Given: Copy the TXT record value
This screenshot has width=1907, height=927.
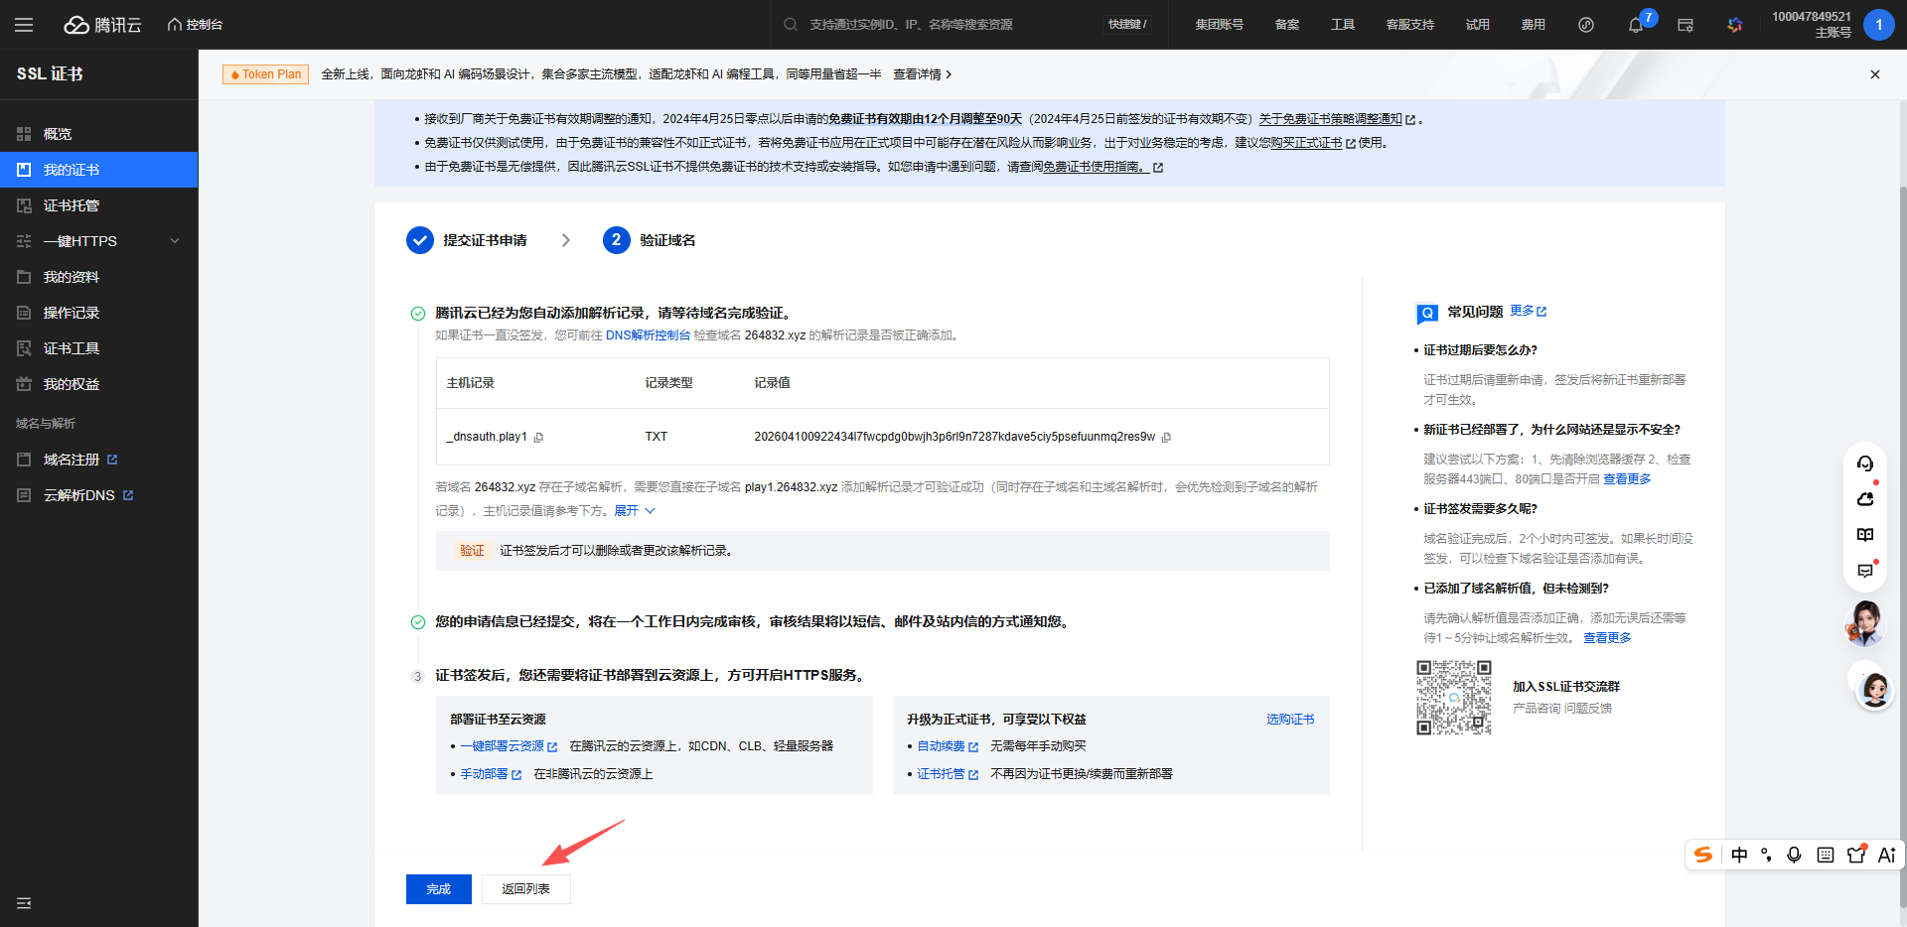Looking at the screenshot, I should [x=1166, y=438].
